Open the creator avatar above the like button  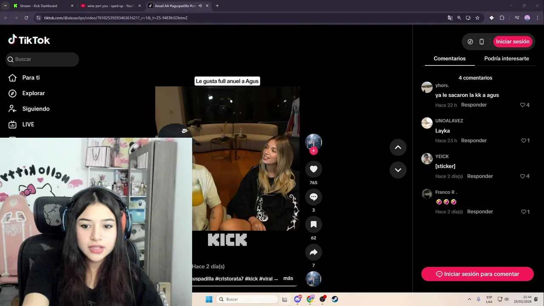(314, 142)
